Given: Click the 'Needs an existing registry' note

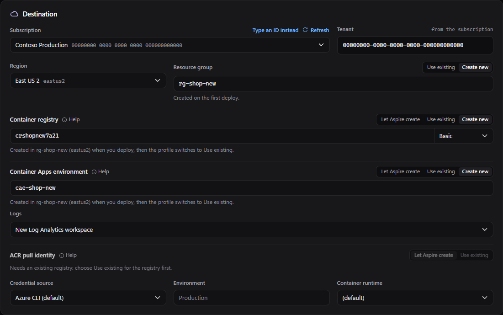Looking at the screenshot, I should click(91, 268).
